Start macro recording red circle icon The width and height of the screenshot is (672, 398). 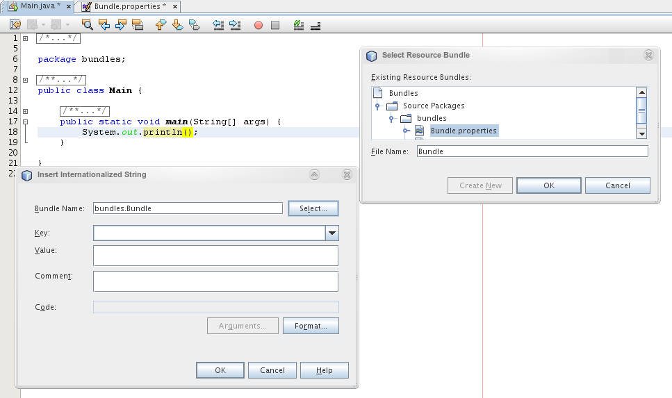pyautogui.click(x=259, y=25)
